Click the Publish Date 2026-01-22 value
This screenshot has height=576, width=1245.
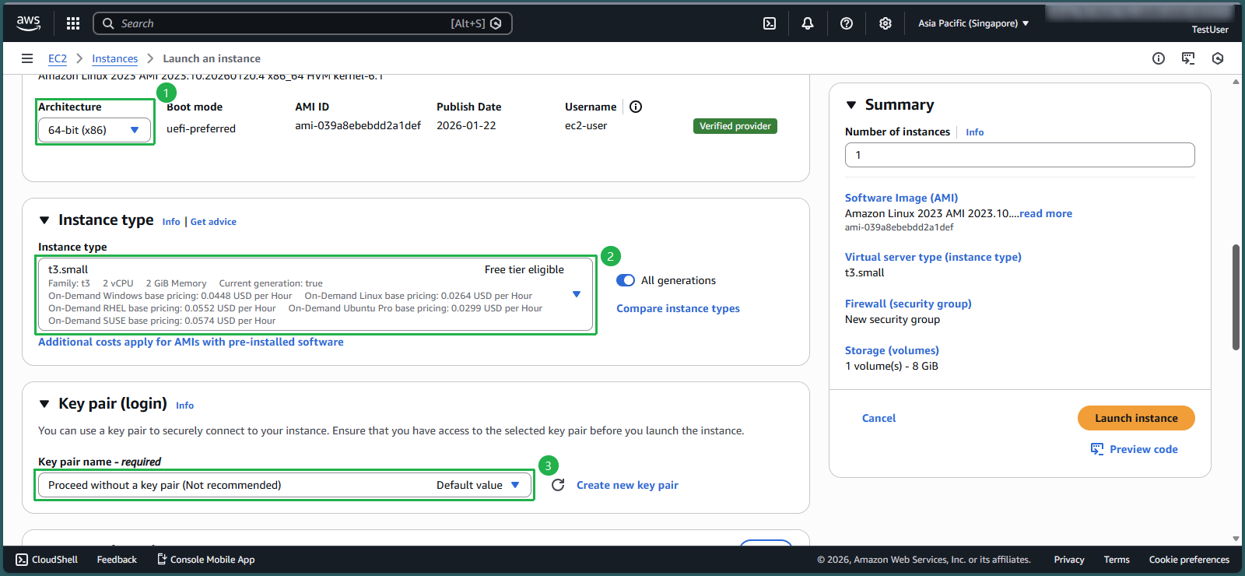point(466,125)
